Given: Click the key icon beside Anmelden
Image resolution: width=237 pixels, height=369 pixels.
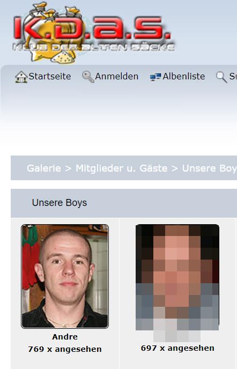Looking at the screenshot, I should point(88,77).
